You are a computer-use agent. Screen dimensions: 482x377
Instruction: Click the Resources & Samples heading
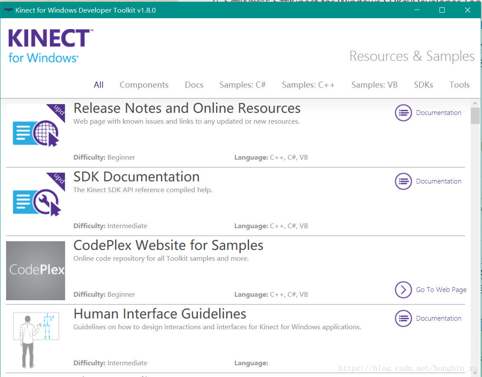point(412,56)
